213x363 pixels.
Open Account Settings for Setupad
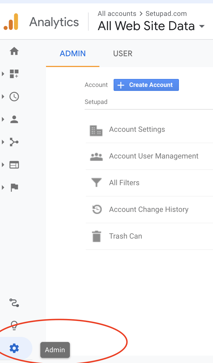coord(137,129)
